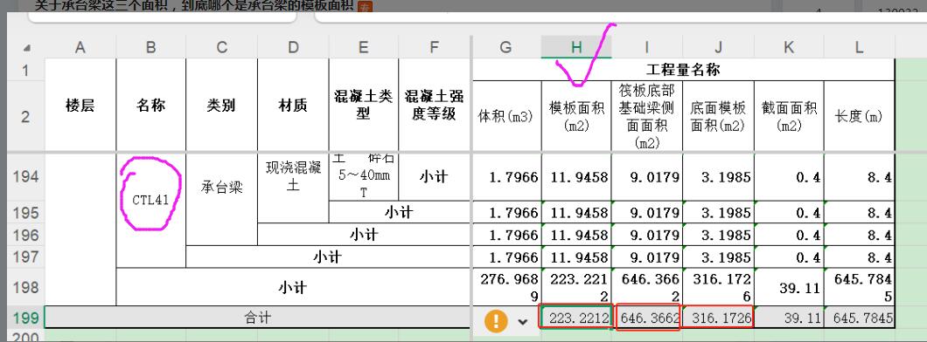Click the 11.9458 cell in row 195
Screen dimensions: 927x342
pos(576,212)
